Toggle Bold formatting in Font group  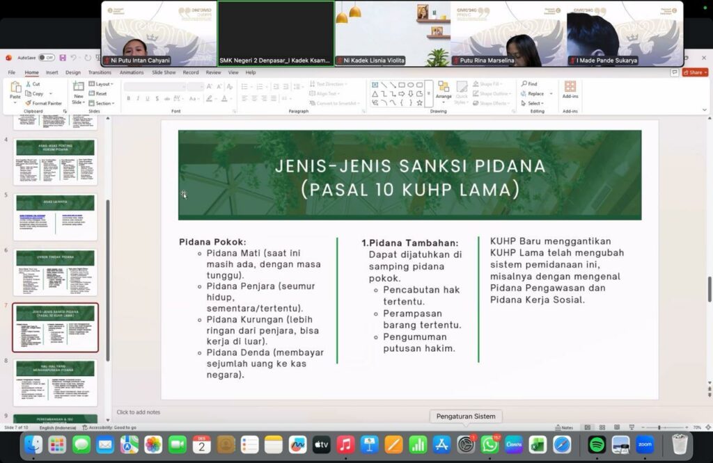coord(128,99)
